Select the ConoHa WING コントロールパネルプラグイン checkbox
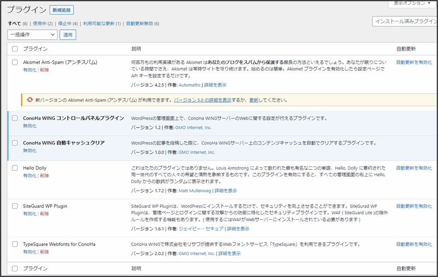The image size is (438, 277). 15,118
